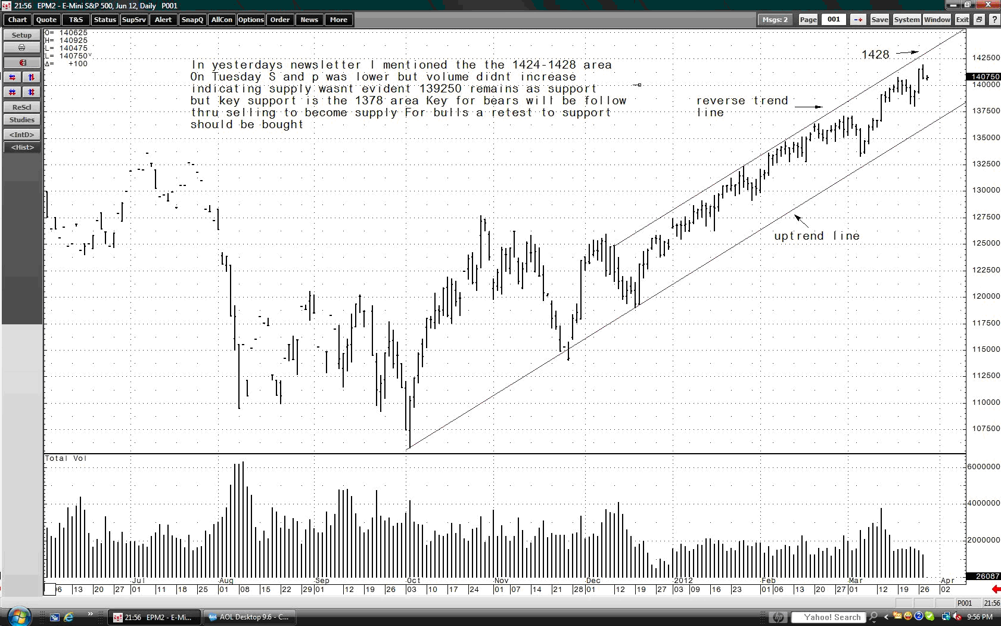Switch to EPM2 E-Mini taskbar button
Image resolution: width=1001 pixels, height=626 pixels.
[154, 617]
